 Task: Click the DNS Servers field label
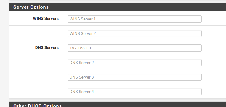47,47
